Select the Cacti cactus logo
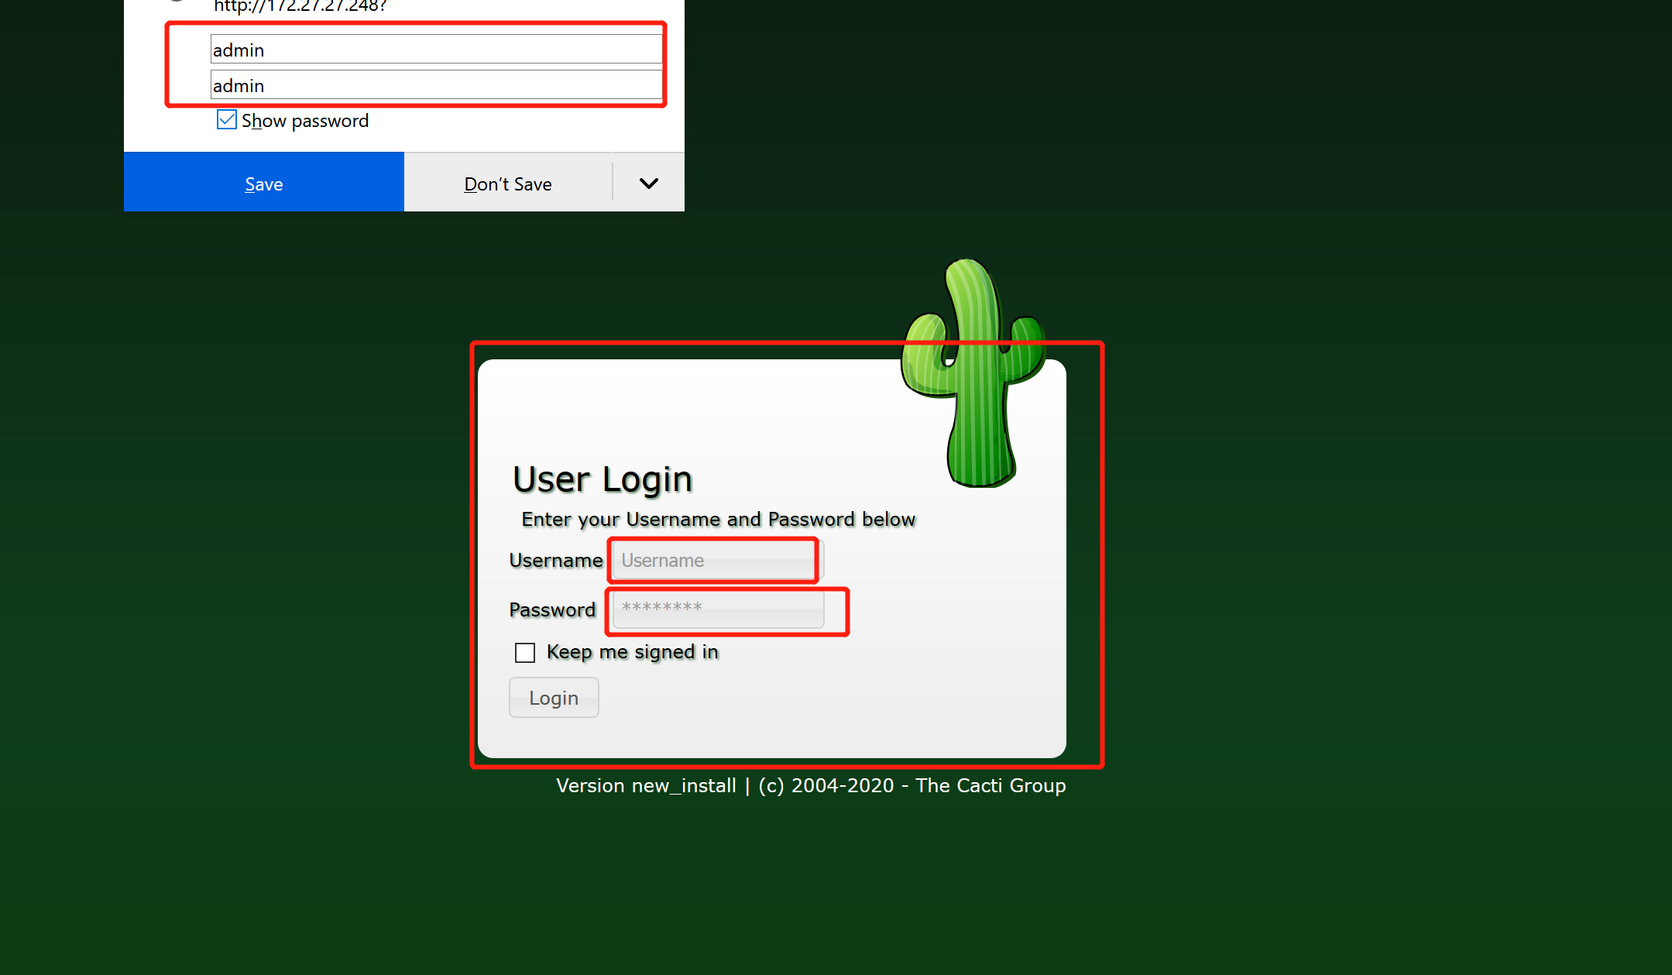The image size is (1672, 975). click(x=973, y=373)
